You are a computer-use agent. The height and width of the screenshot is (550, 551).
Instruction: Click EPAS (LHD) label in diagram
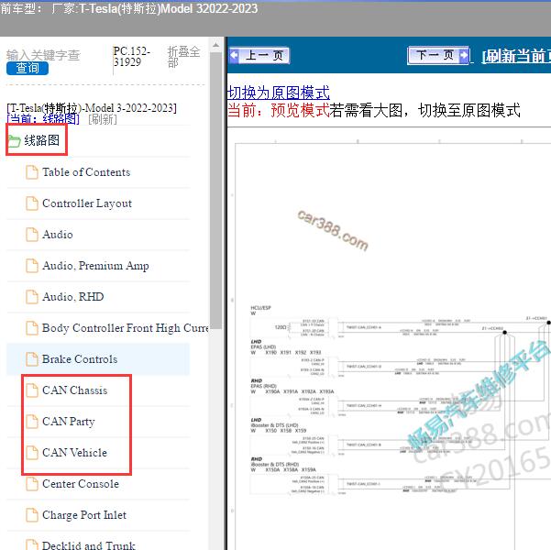click(x=263, y=346)
